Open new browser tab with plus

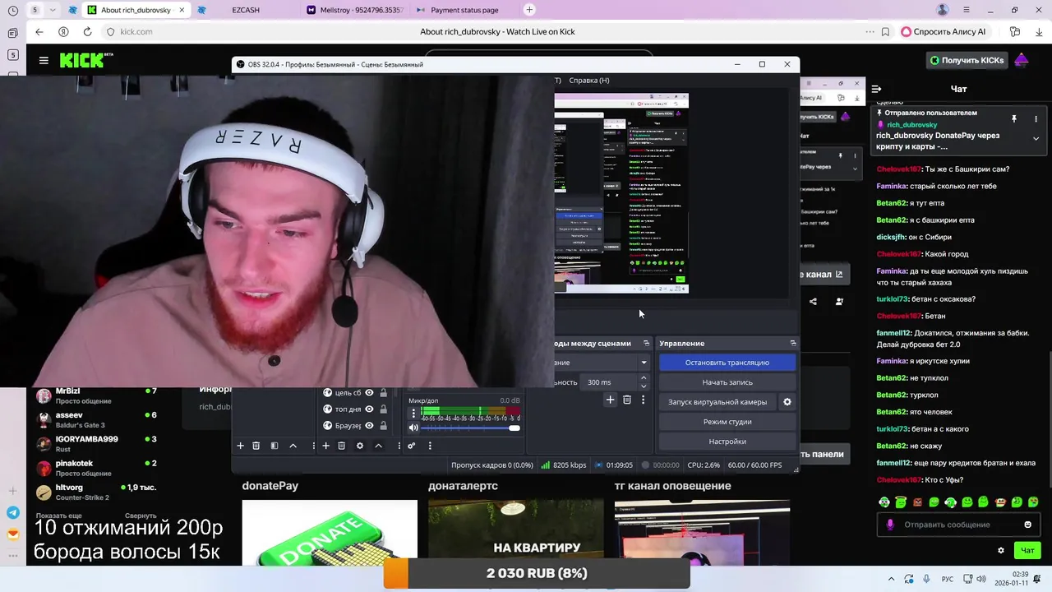click(x=529, y=10)
